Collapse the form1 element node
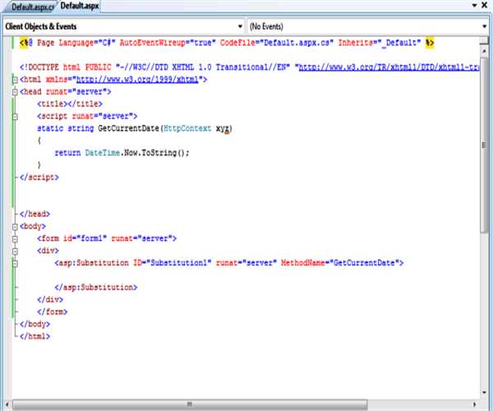This screenshot has width=493, height=411. pyautogui.click(x=14, y=238)
